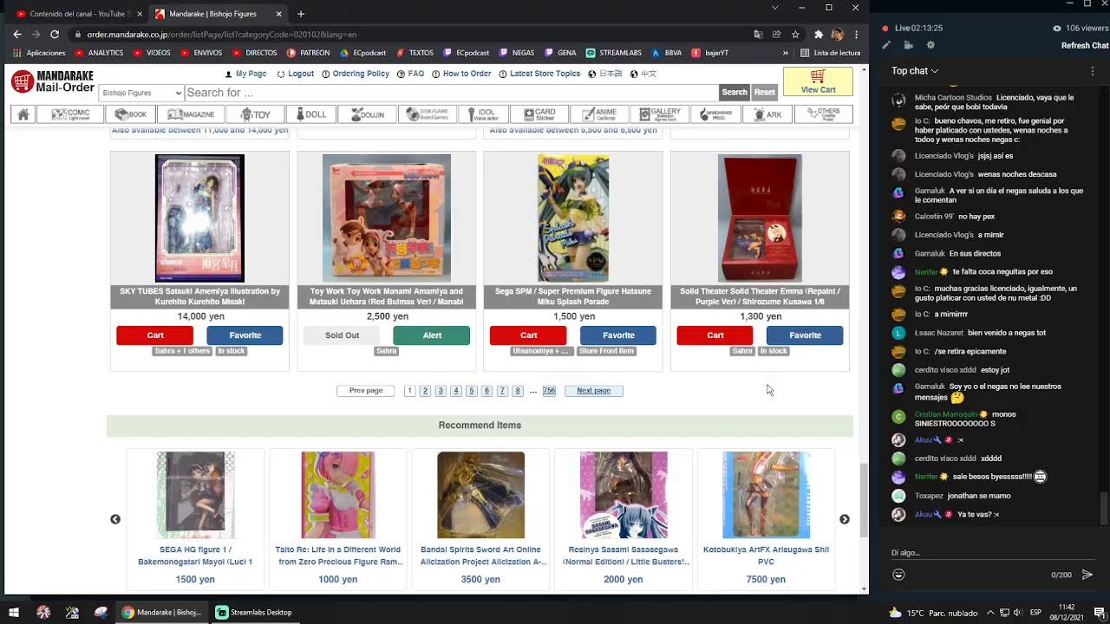1110x624 pixels.
Task: Expand the Top chat dropdown
Action: coord(915,71)
